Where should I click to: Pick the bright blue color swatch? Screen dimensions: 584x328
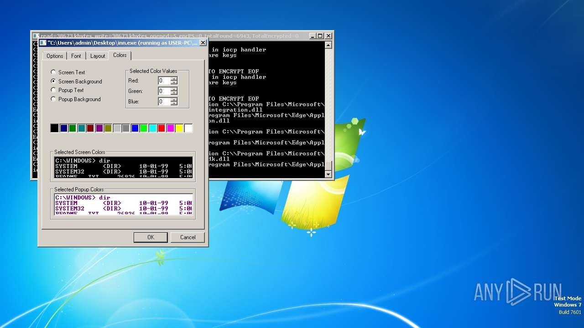click(x=135, y=128)
